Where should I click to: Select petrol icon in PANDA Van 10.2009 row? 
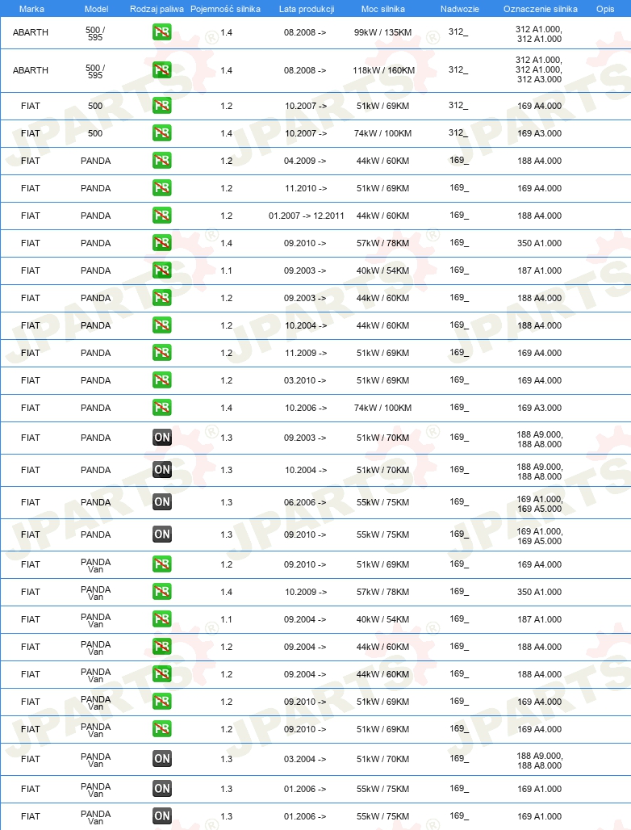coord(162,592)
